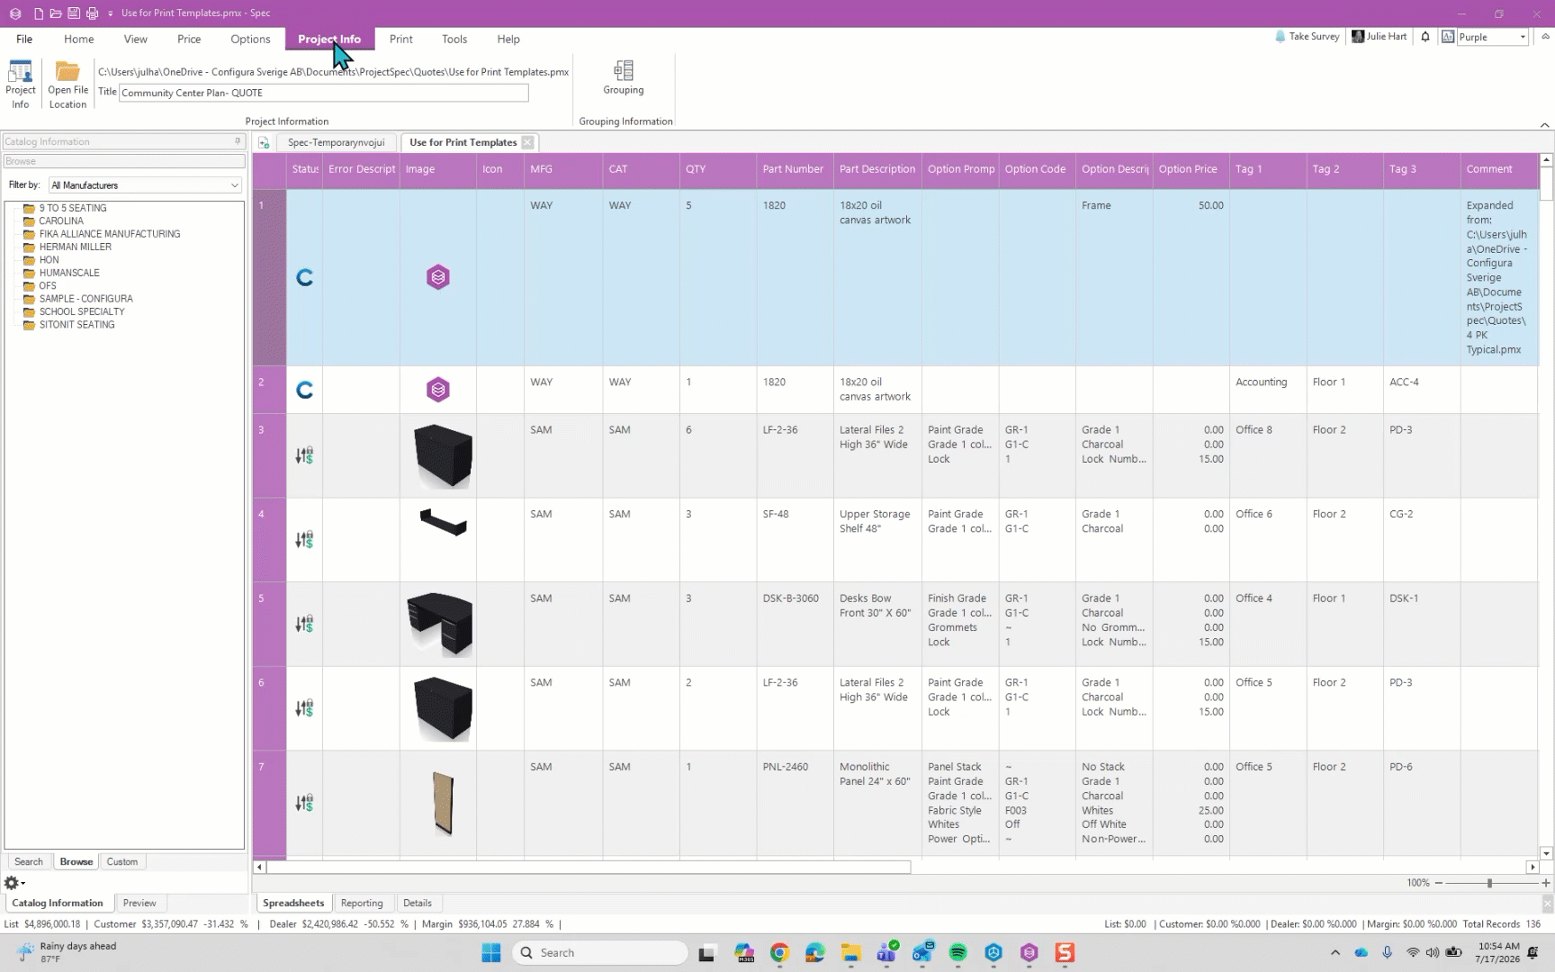This screenshot has height=972, width=1555.
Task: Click the Google Chrome taskbar icon
Action: coord(779,952)
